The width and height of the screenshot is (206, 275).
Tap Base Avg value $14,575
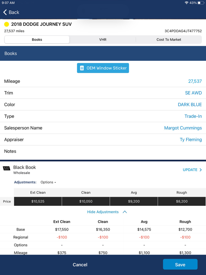[144, 230]
